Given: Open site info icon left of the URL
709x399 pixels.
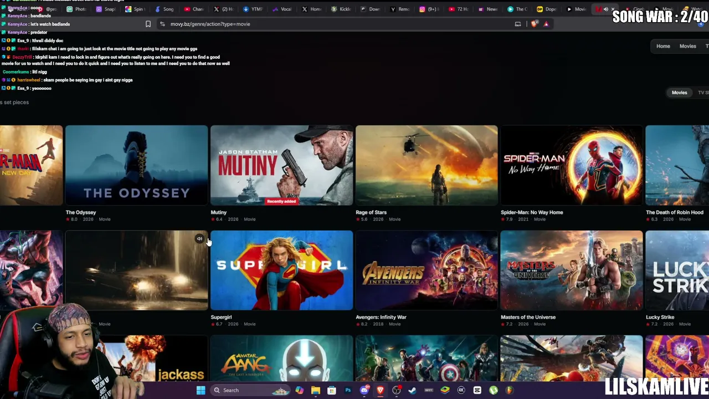Looking at the screenshot, I should coord(162,24).
